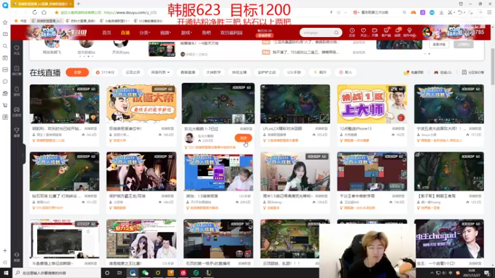Open the browser scissors screenshot tool
Image resolution: width=495 pixels, height=278 pixels.
tap(450, 12)
